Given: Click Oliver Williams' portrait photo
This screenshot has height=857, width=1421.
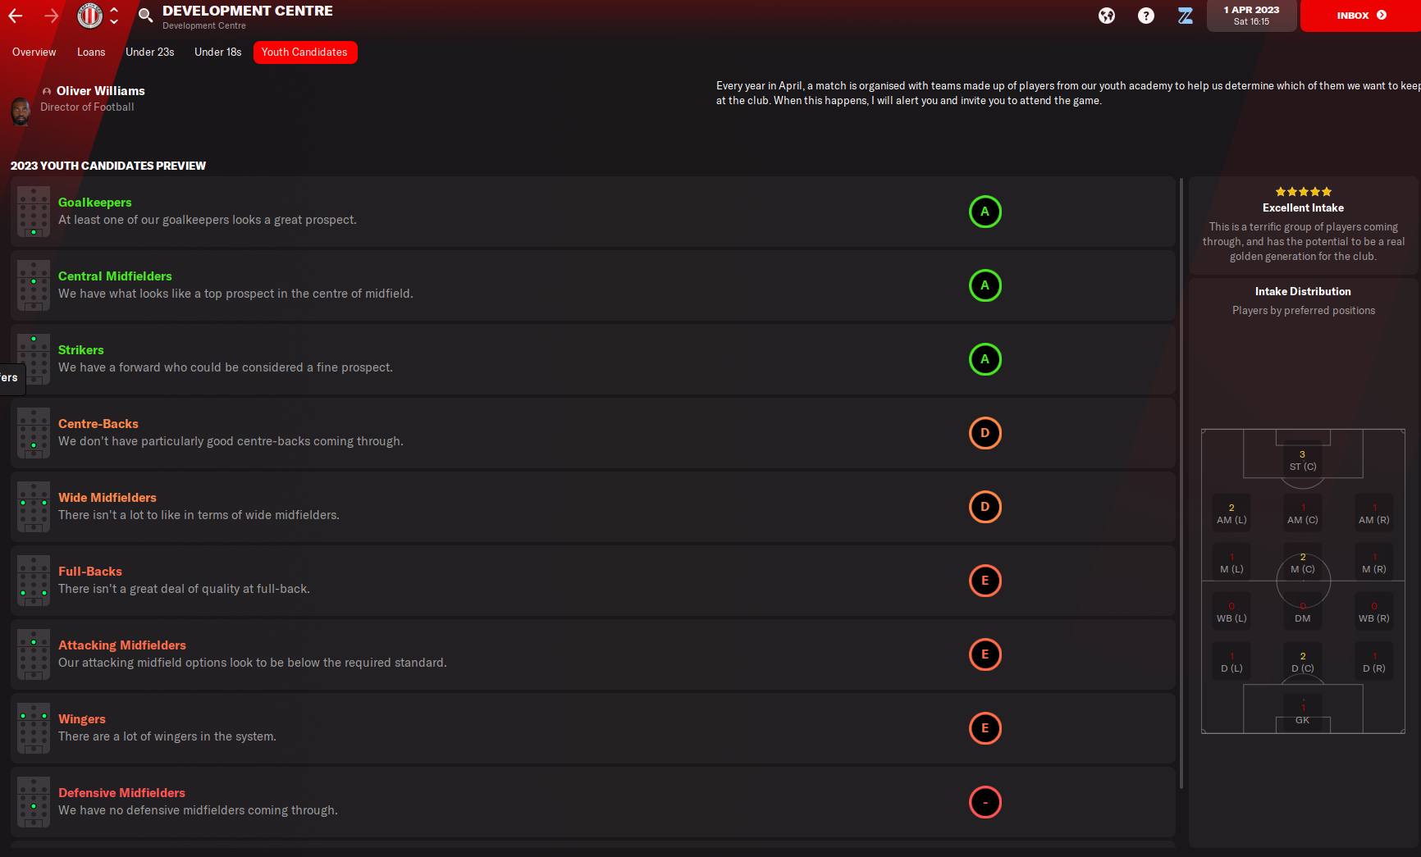Looking at the screenshot, I should 21,111.
